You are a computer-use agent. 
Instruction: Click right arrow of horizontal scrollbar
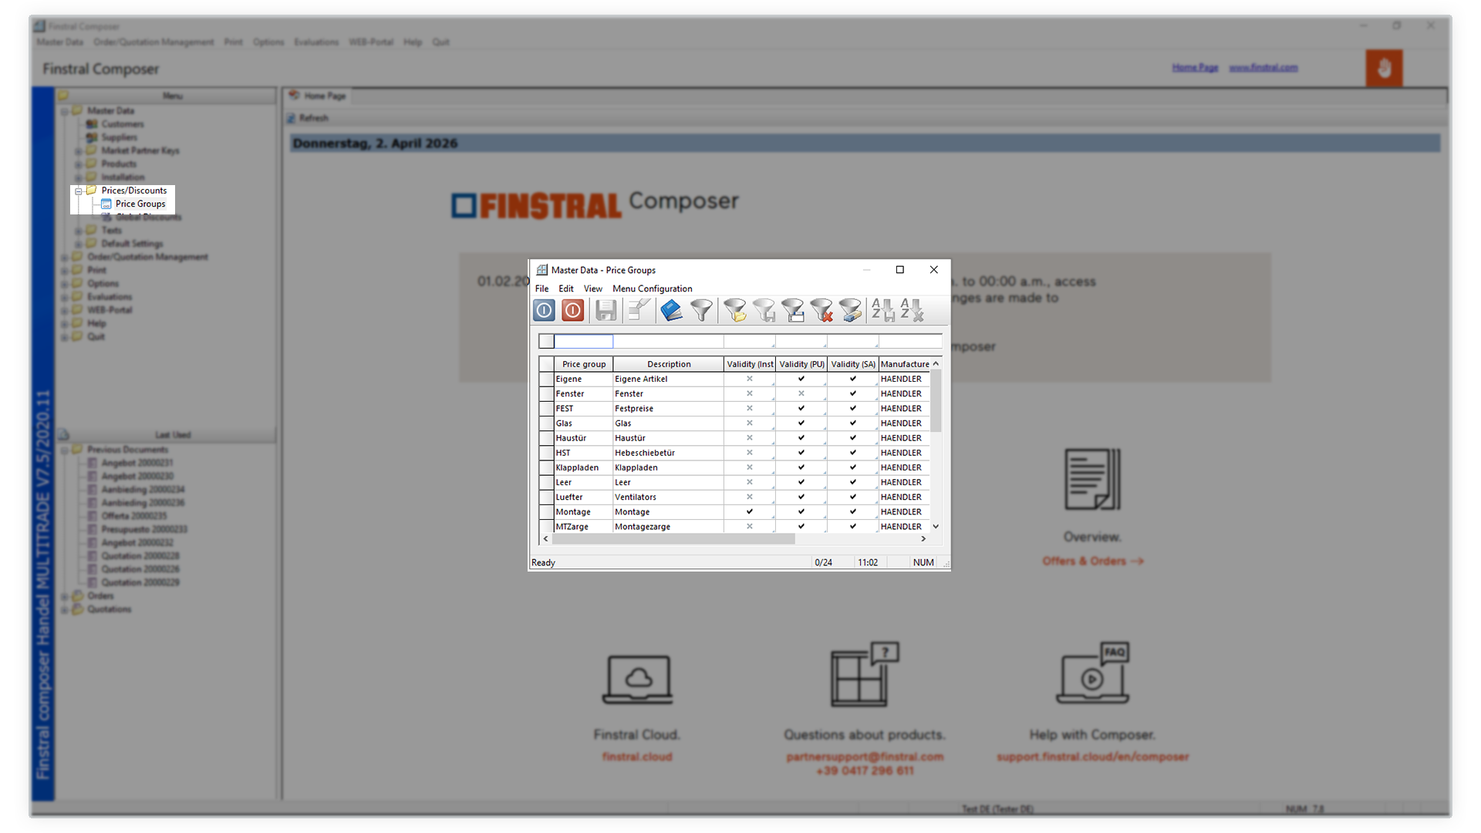923,539
